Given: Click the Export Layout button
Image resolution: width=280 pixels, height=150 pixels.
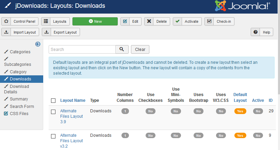Looking at the screenshot, I should pyautogui.click(x=61, y=32).
